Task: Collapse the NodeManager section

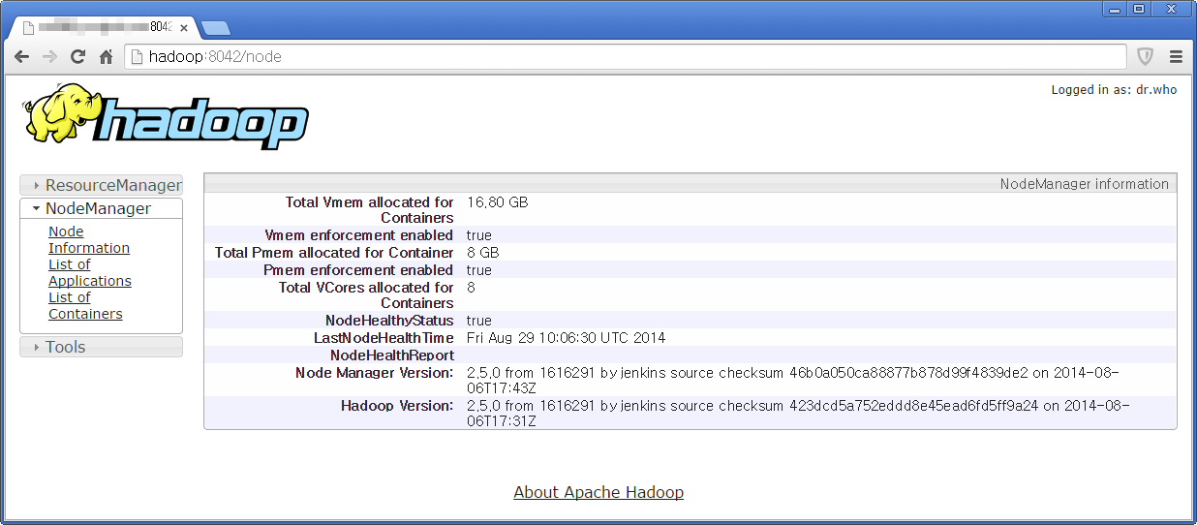Action: (x=101, y=208)
